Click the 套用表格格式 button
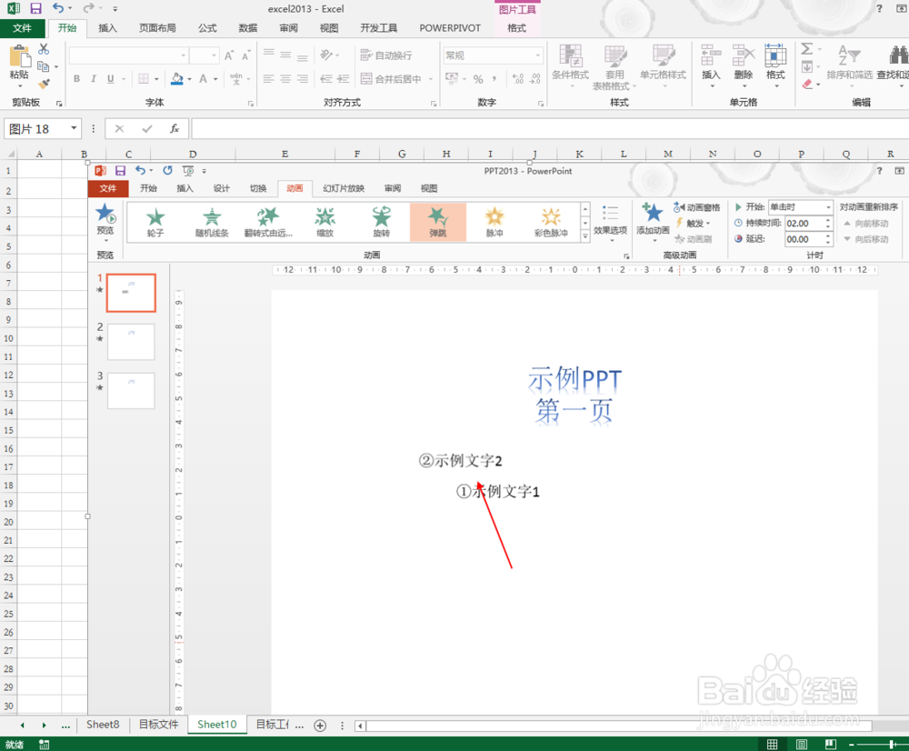This screenshot has height=751, width=909. pos(614,66)
